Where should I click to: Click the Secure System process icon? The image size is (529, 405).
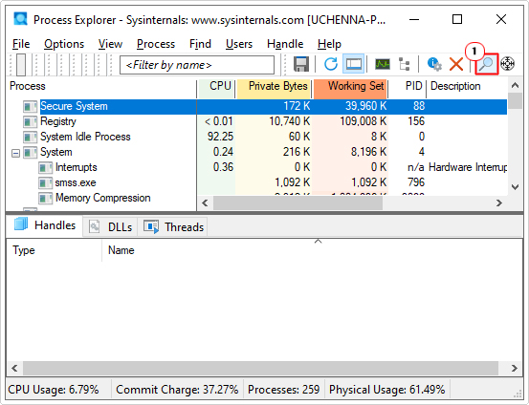(x=30, y=106)
